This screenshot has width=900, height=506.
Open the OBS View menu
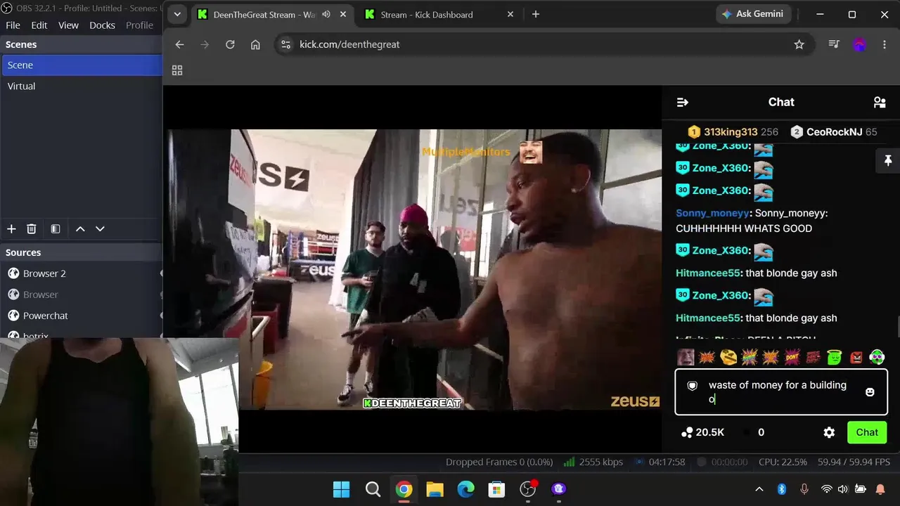click(x=68, y=25)
